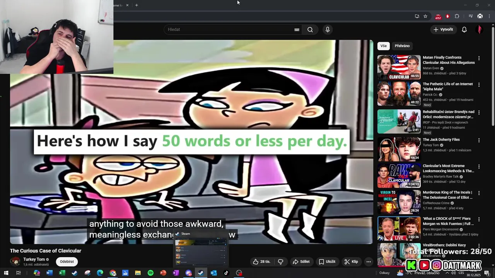
Task: Open Windows Start menu
Action: [x=6, y=273]
